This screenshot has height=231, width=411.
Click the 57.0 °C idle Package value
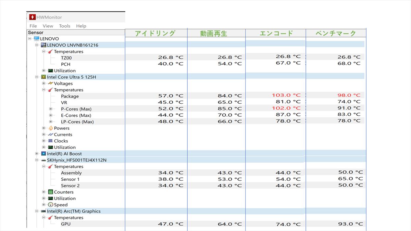click(171, 96)
